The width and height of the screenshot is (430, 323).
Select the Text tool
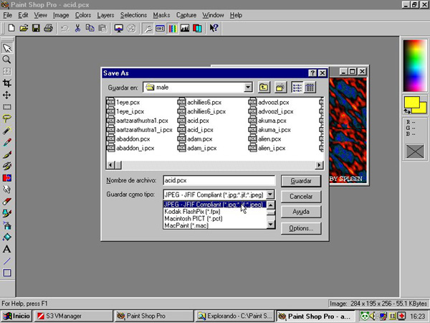[x=7, y=249]
